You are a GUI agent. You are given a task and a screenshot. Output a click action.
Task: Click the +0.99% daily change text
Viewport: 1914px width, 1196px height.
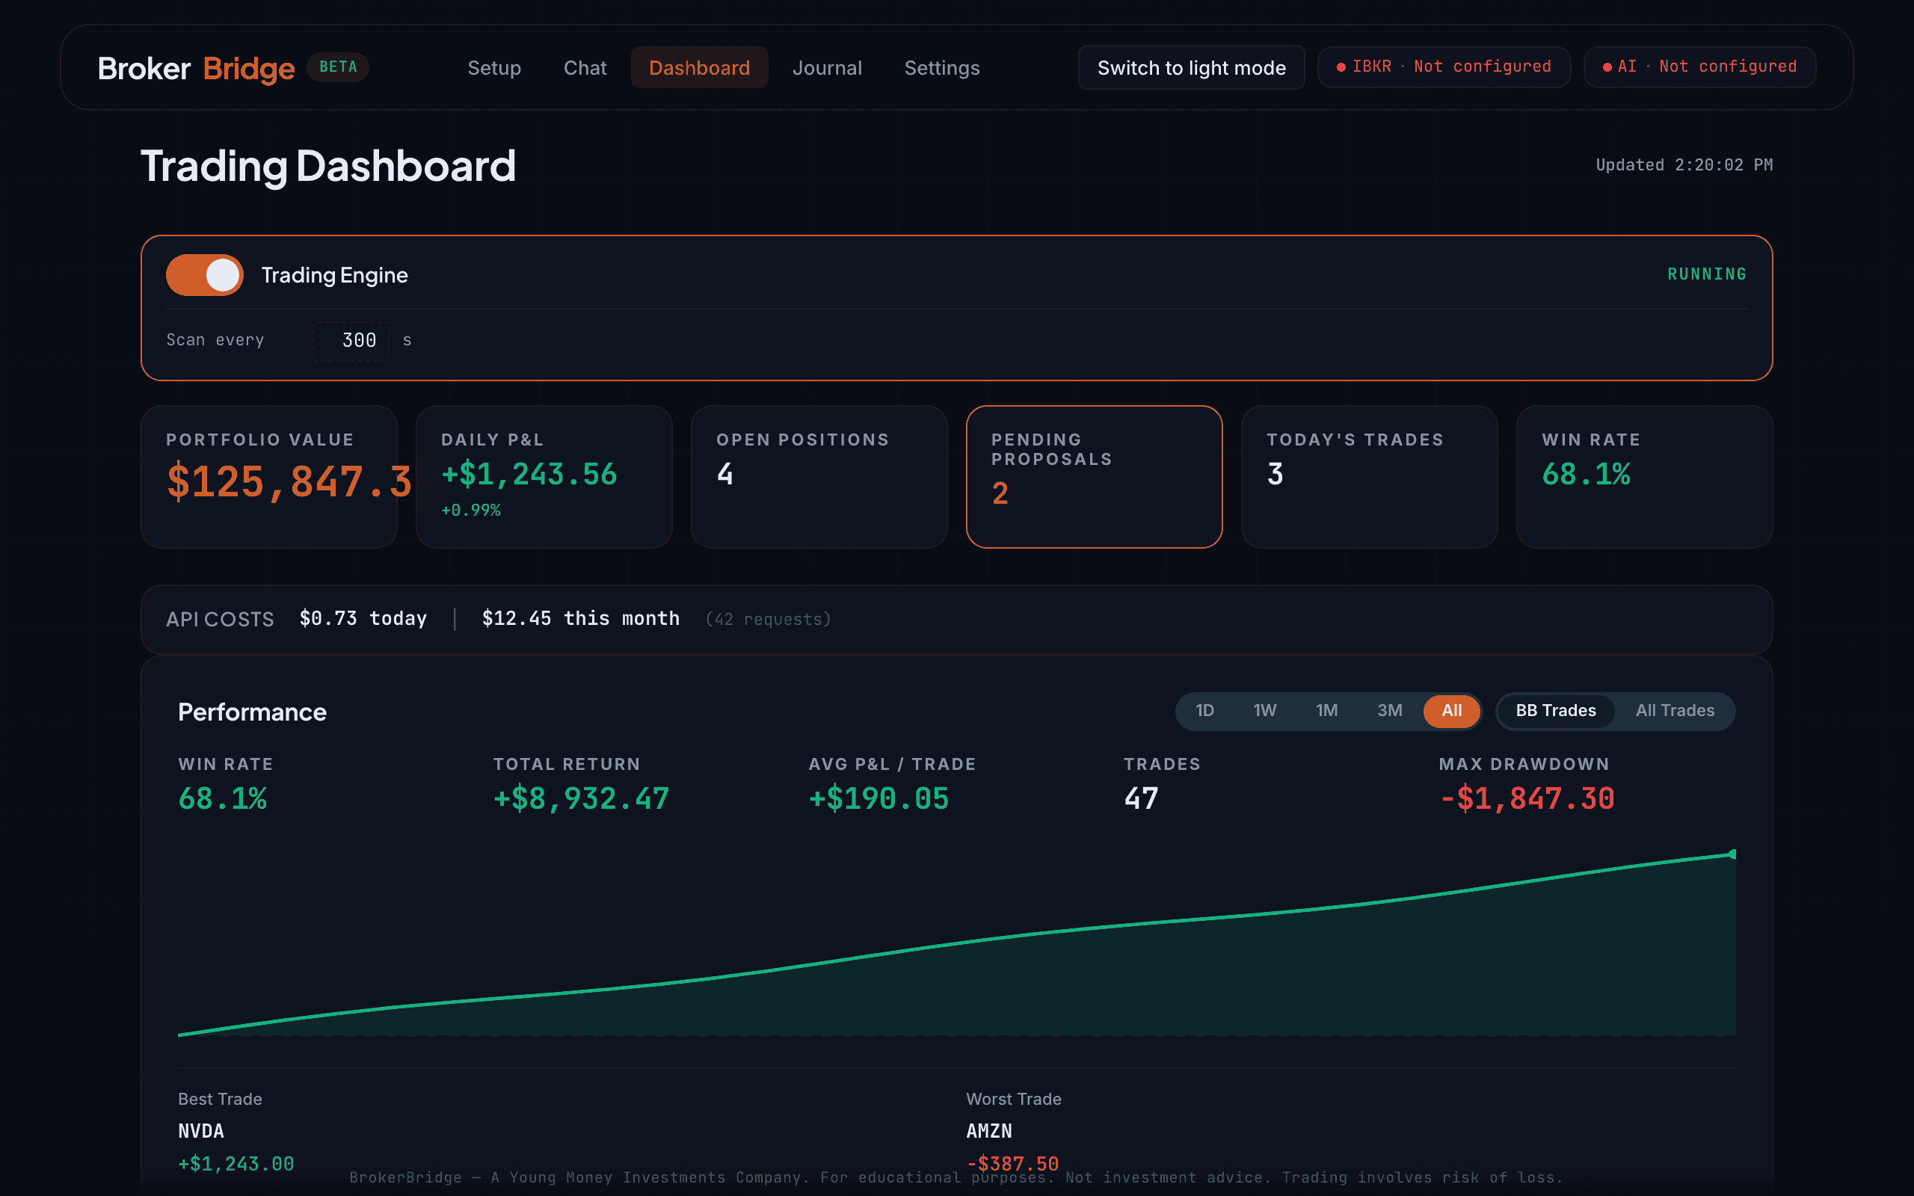[x=470, y=511]
